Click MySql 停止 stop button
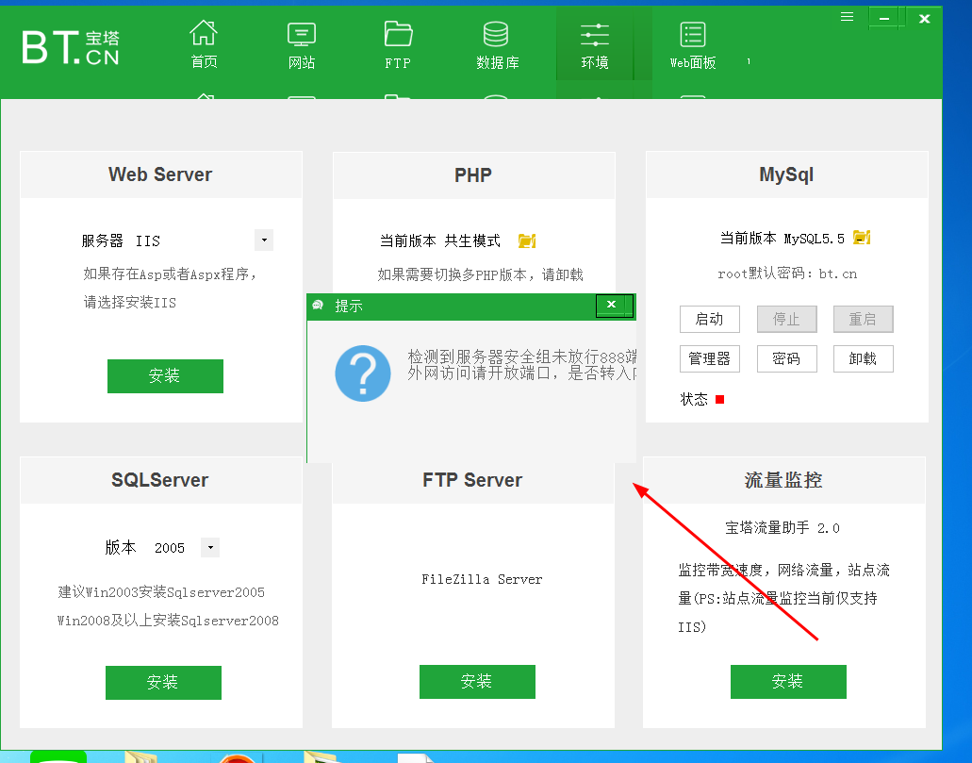 point(786,320)
